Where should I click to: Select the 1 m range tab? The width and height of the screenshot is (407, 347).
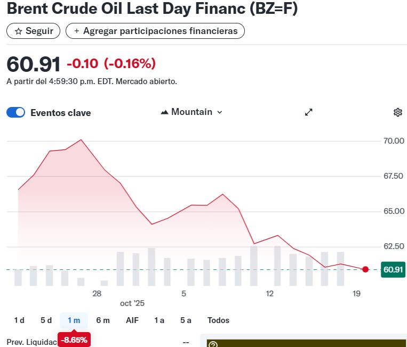pyautogui.click(x=74, y=320)
